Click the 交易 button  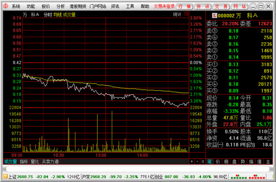pyautogui.click(x=221, y=7)
